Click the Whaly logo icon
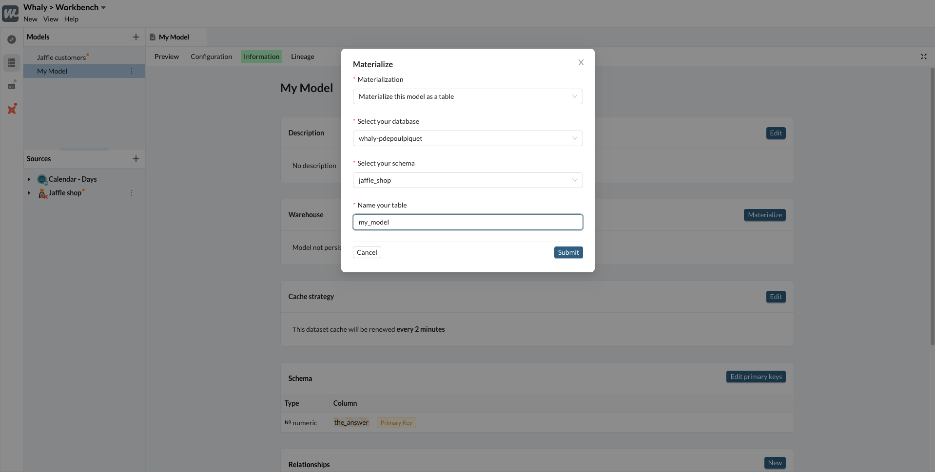This screenshot has width=935, height=472. tap(10, 13)
